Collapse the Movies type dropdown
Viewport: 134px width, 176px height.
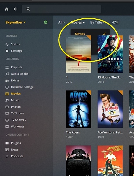pos(78,22)
